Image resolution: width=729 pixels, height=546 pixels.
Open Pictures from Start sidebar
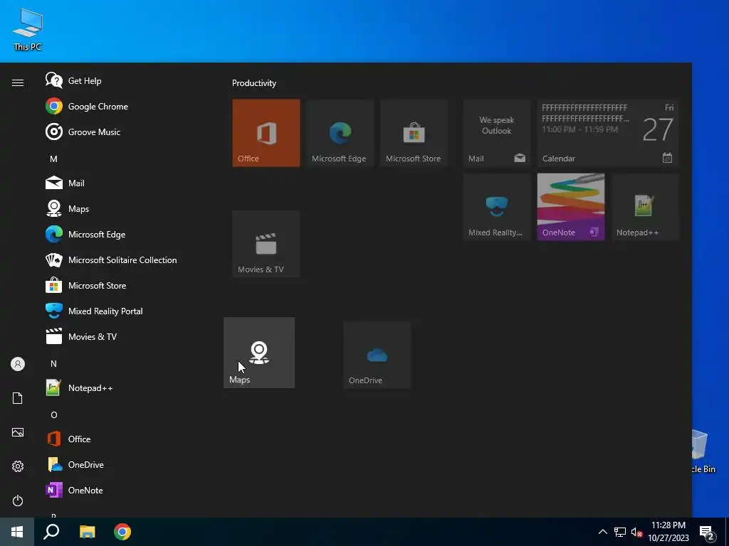pyautogui.click(x=18, y=432)
